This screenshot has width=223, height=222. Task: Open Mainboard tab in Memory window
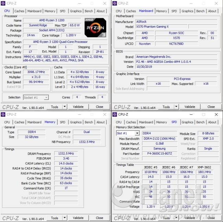click(x=34, y=122)
